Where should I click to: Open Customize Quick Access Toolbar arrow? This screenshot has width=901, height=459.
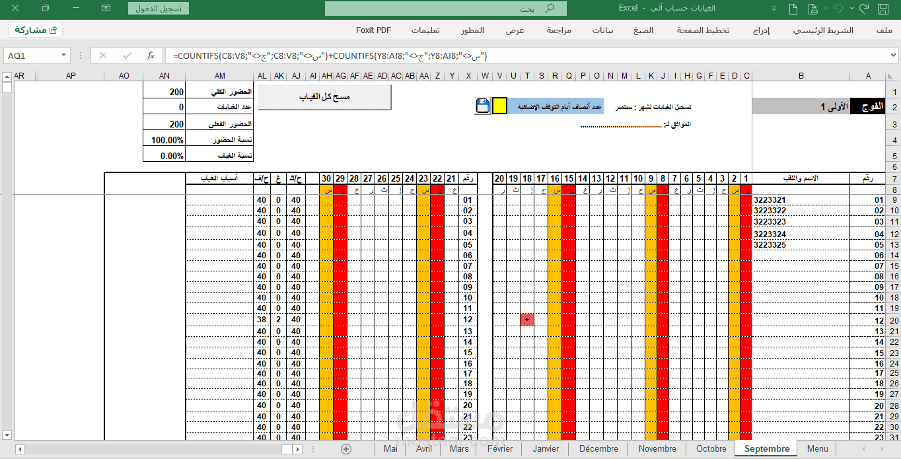(774, 9)
